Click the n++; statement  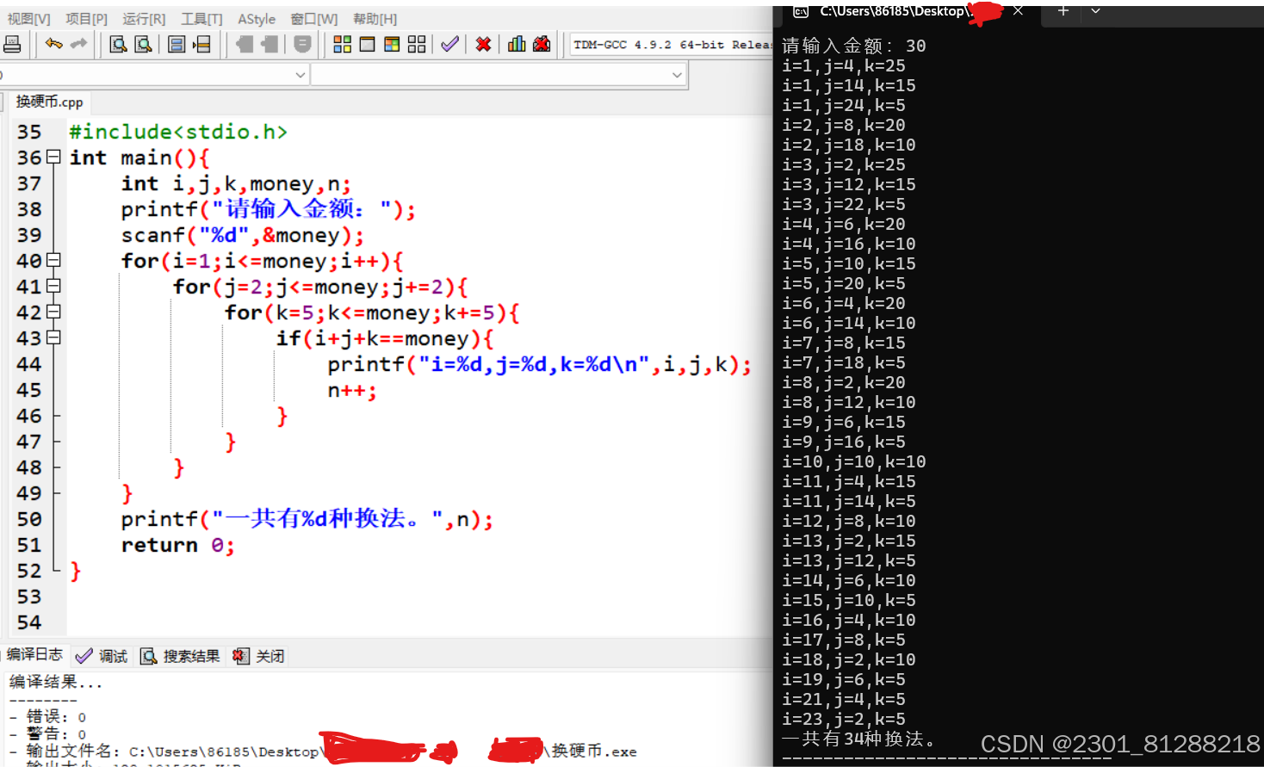tap(352, 390)
